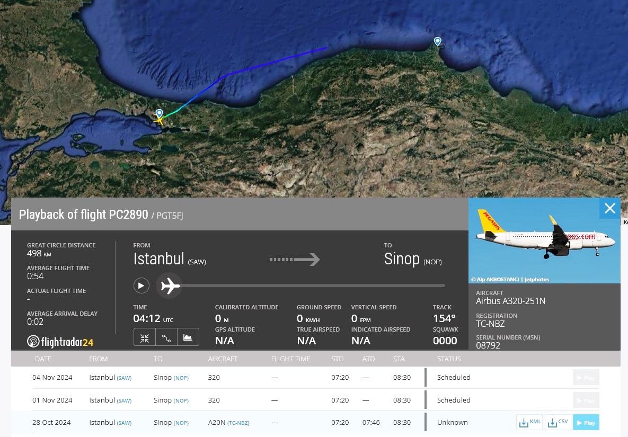628x437 pixels.
Task: Click the yellow aircraft icon on map
Action: pos(159,120)
